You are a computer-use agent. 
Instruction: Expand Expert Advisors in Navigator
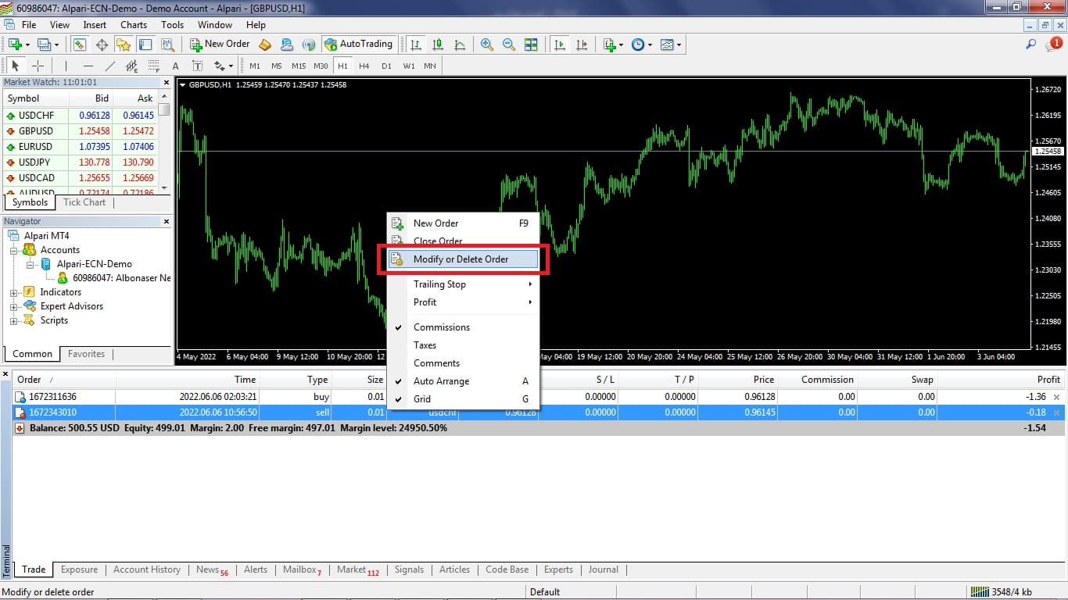pos(13,306)
